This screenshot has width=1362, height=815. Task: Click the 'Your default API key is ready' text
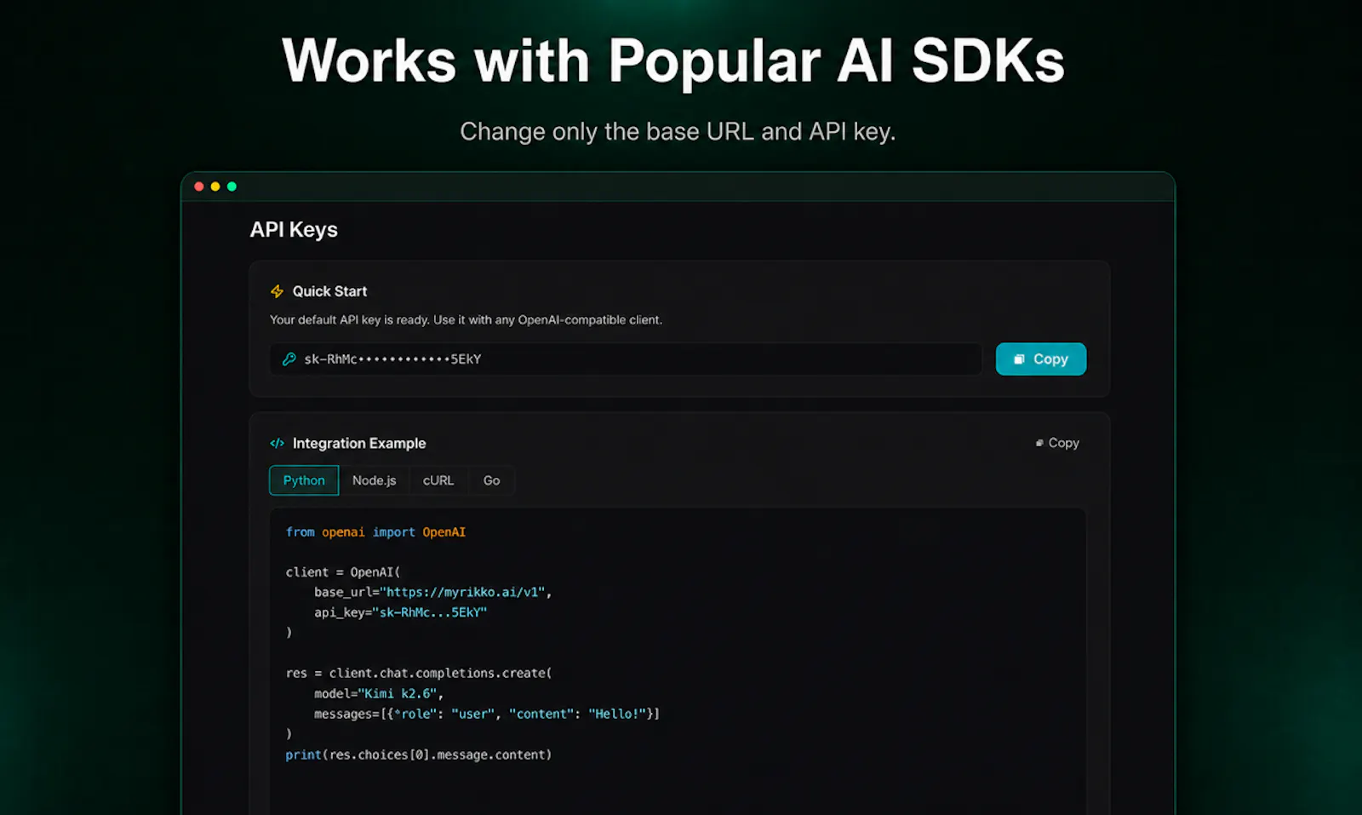click(466, 320)
